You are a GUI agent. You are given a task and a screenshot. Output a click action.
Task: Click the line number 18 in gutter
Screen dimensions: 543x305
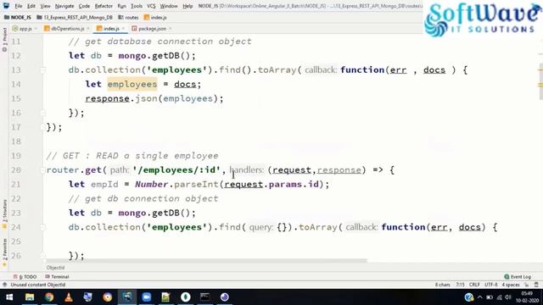[16, 141]
